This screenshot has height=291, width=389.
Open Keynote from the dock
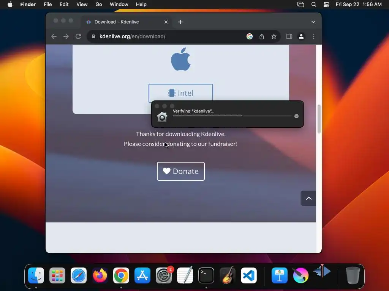coord(279,275)
